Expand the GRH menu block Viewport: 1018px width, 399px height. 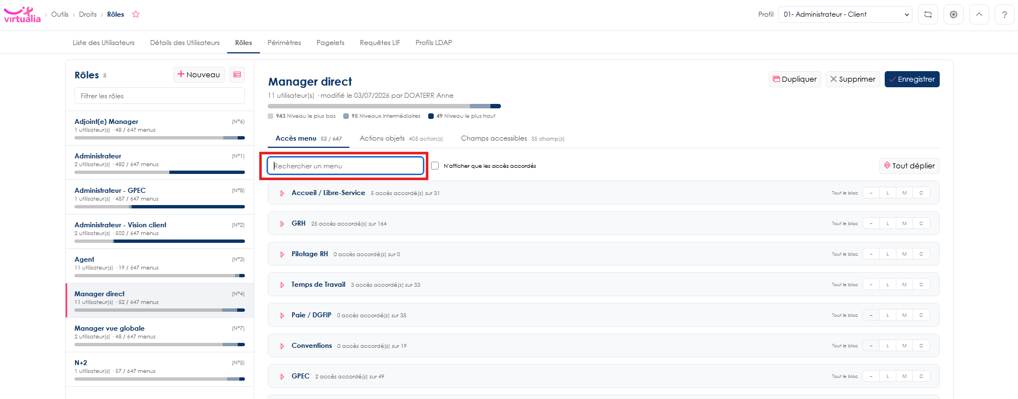tap(282, 224)
